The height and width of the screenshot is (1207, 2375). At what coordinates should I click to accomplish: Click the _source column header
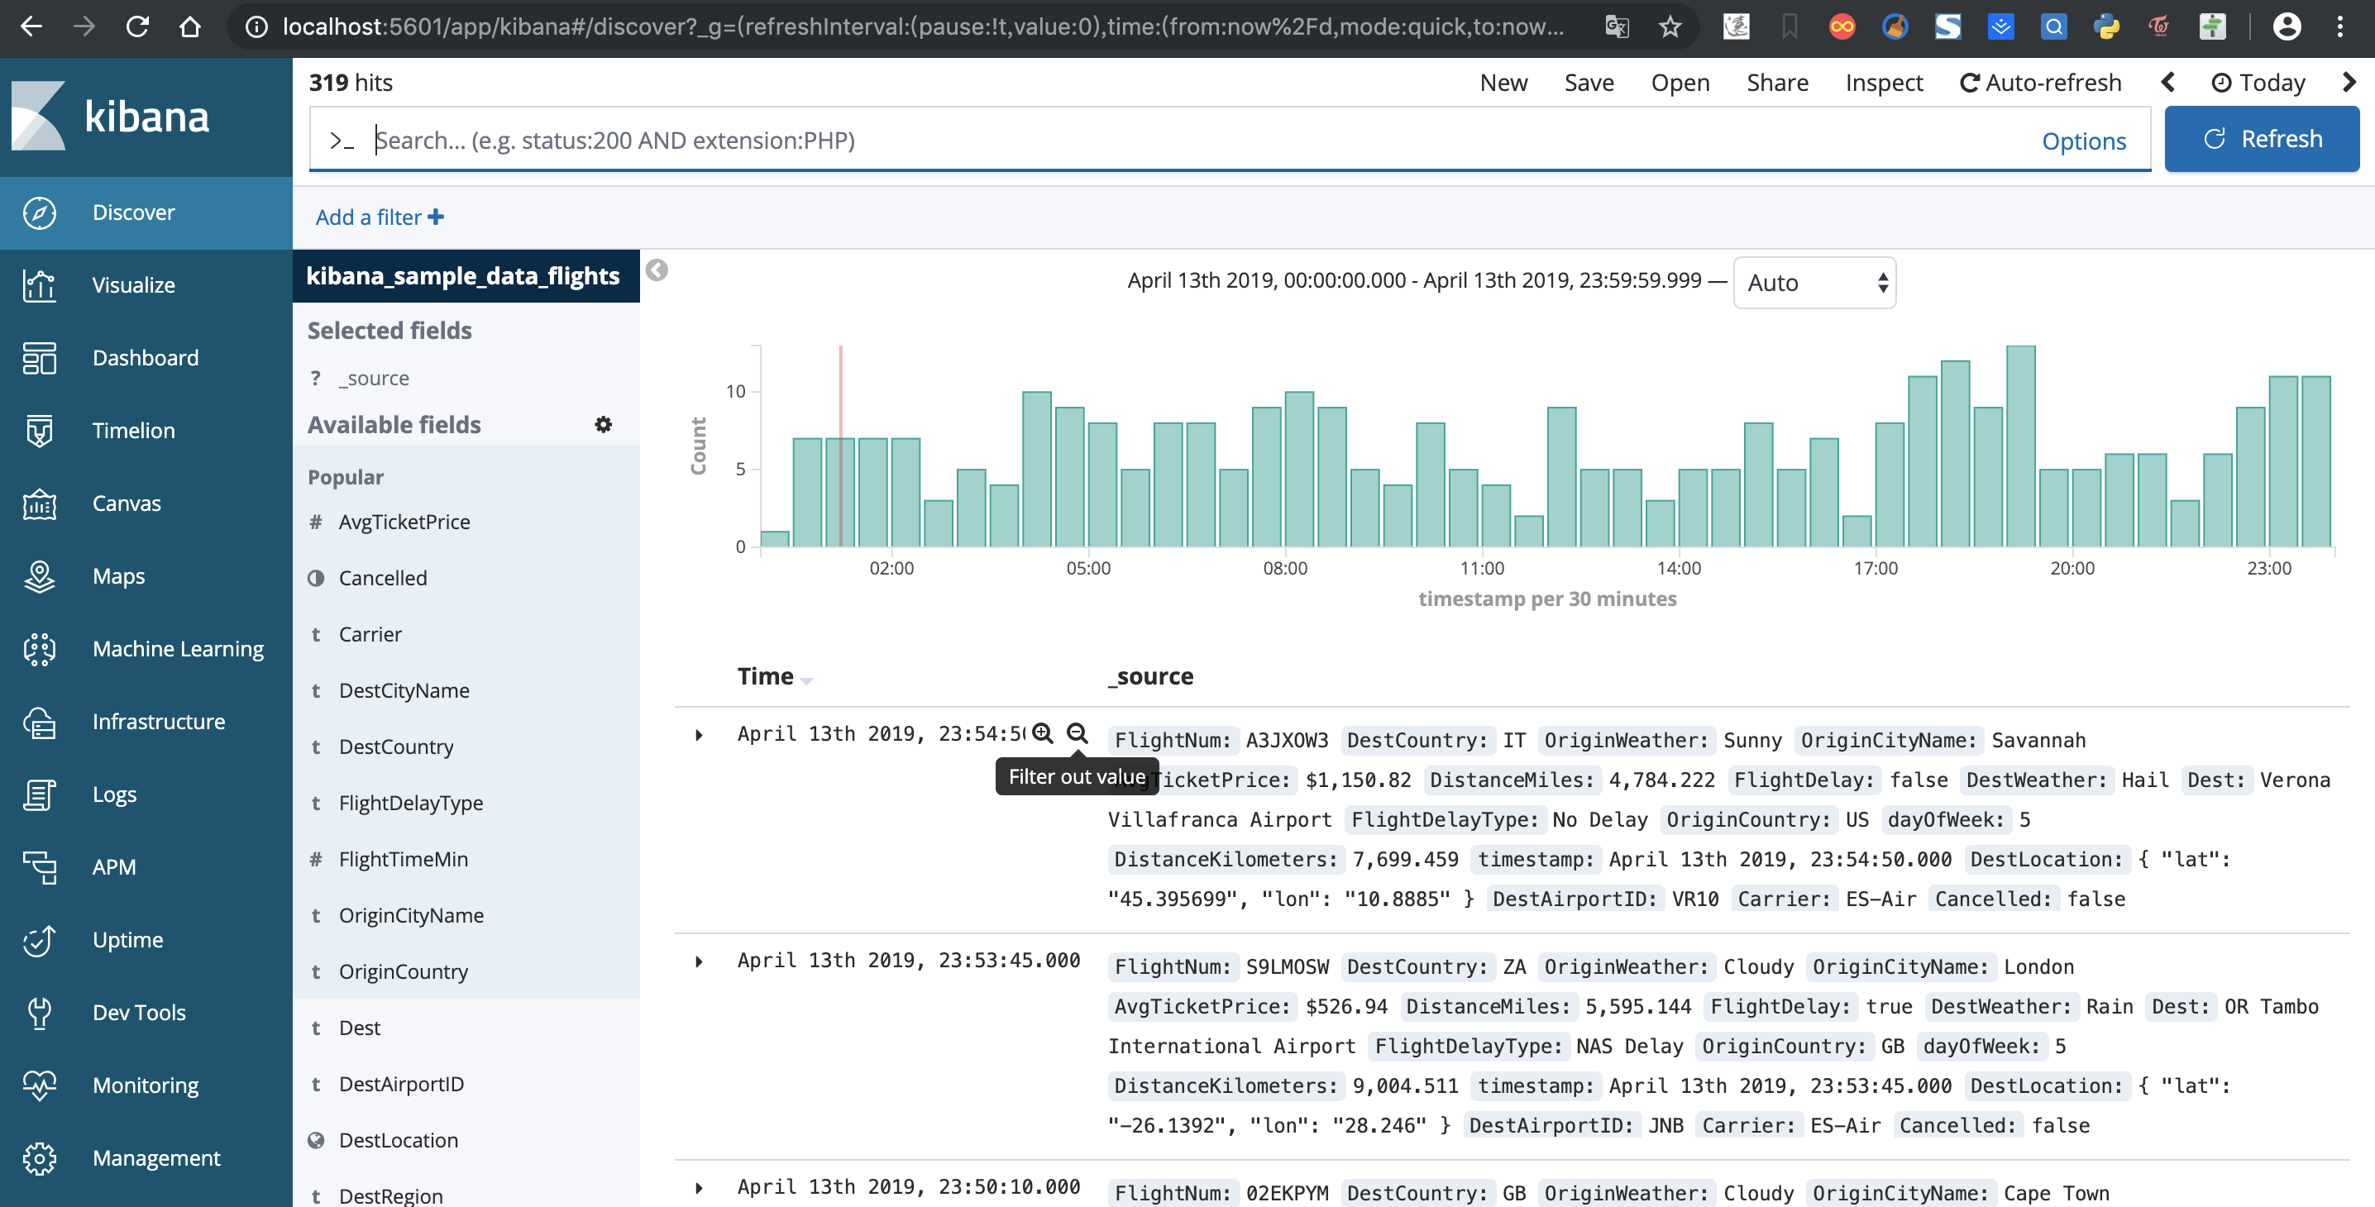pyautogui.click(x=1150, y=676)
